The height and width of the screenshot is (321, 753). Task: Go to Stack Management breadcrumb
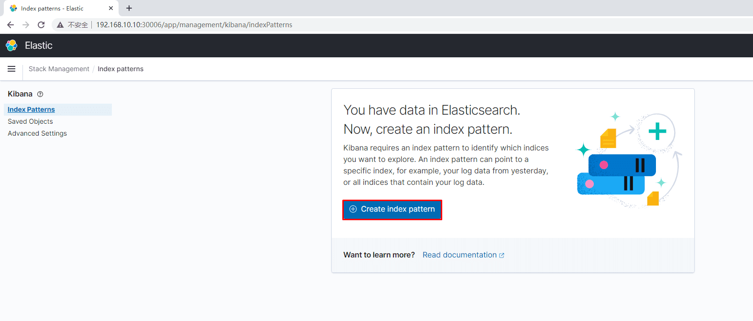[x=59, y=69]
